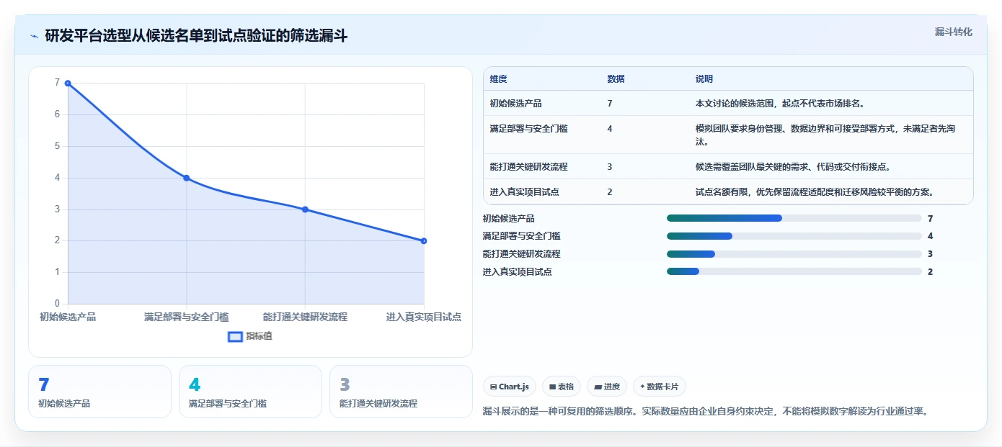Screen dimensions: 1002x447
Task: Select the 进度 chip
Action: pyautogui.click(x=607, y=387)
